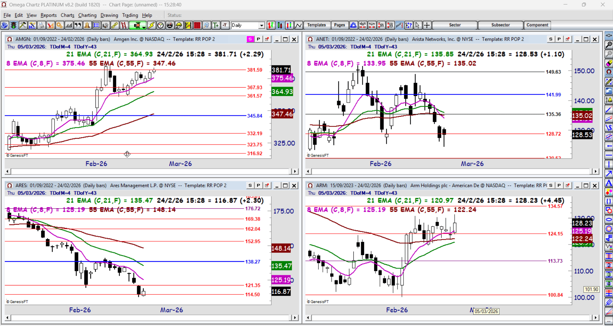Click the AMGN chart title bar text
Screen dimensions: 613x326
point(115,39)
